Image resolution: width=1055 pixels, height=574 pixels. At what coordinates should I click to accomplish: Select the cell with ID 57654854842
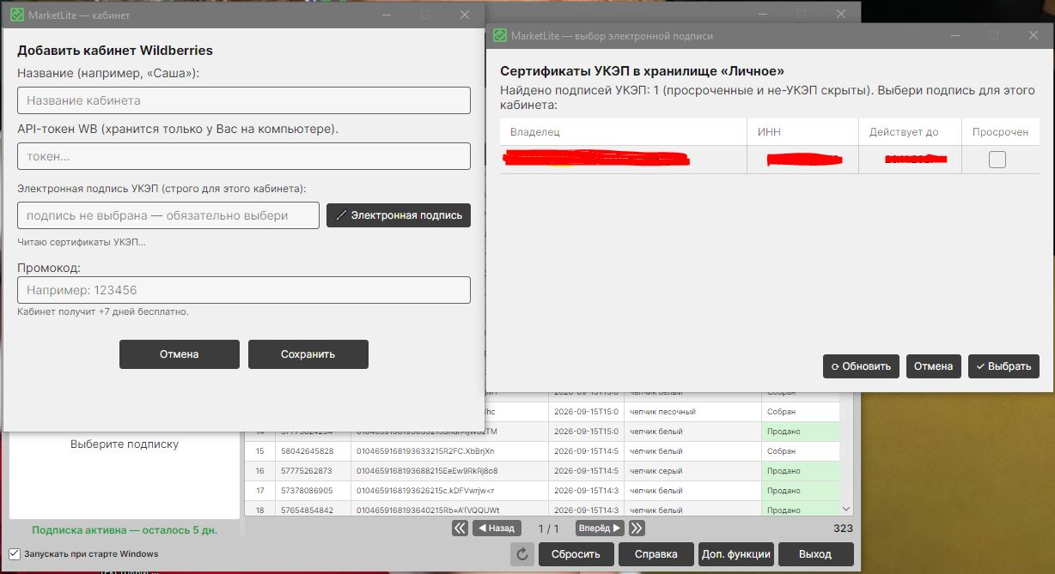(x=312, y=511)
